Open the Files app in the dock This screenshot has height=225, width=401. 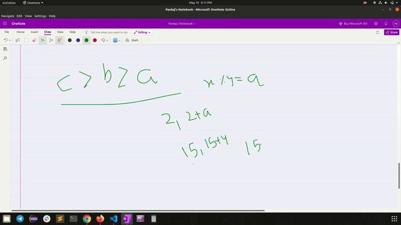[7, 219]
